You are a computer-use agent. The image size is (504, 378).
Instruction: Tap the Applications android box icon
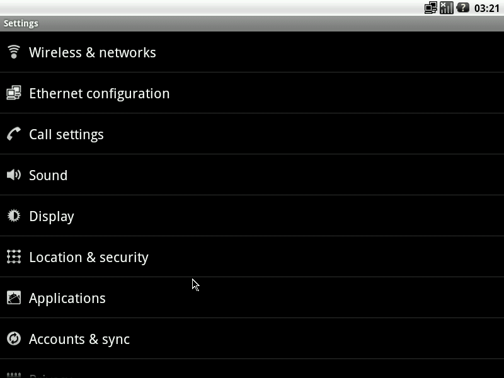tap(14, 297)
